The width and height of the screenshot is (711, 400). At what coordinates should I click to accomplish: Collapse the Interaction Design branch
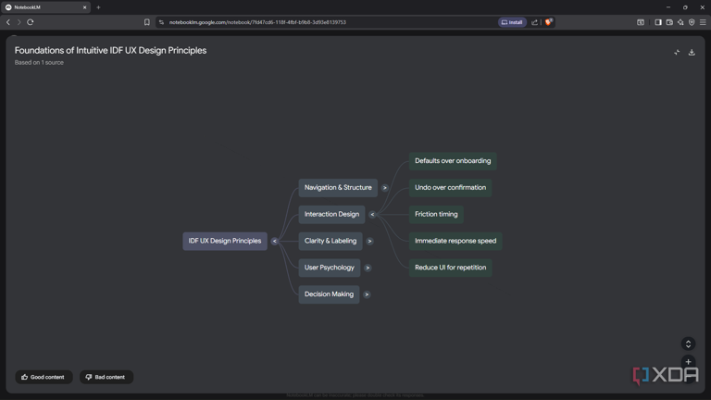click(x=372, y=215)
